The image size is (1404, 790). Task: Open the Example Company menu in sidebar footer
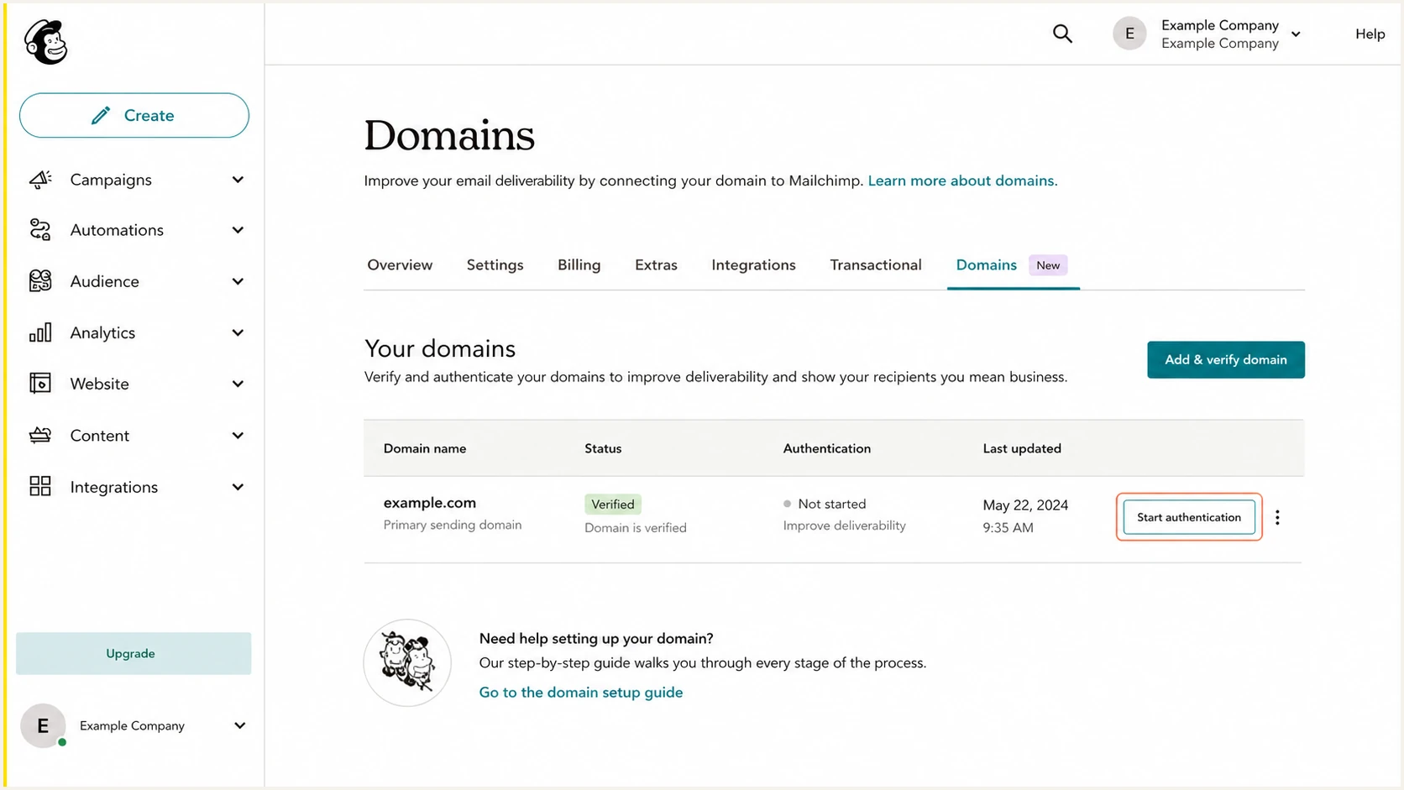(x=239, y=725)
